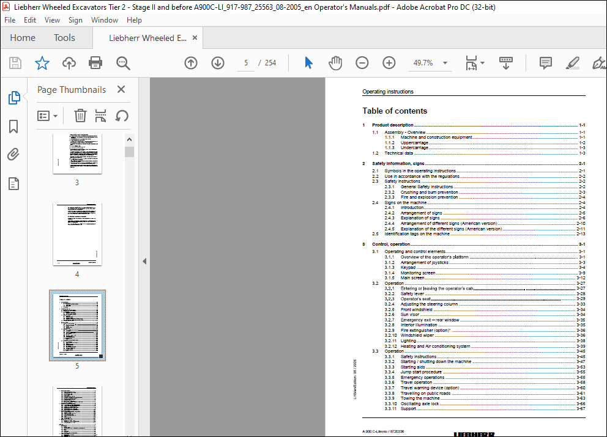Switch to the Home tab

click(x=23, y=37)
